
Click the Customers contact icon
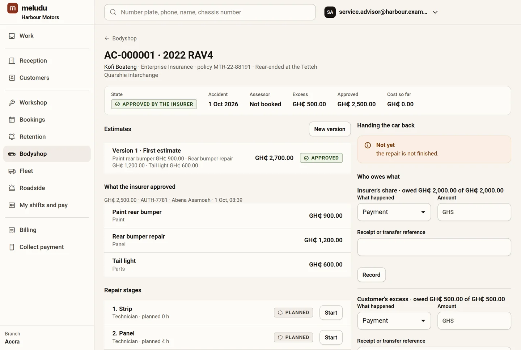[12, 78]
